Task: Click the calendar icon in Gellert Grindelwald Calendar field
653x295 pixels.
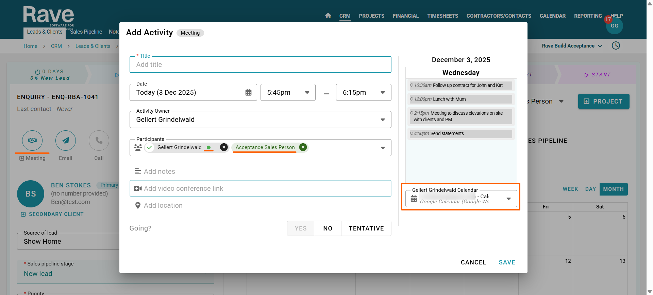Action: tap(414, 199)
